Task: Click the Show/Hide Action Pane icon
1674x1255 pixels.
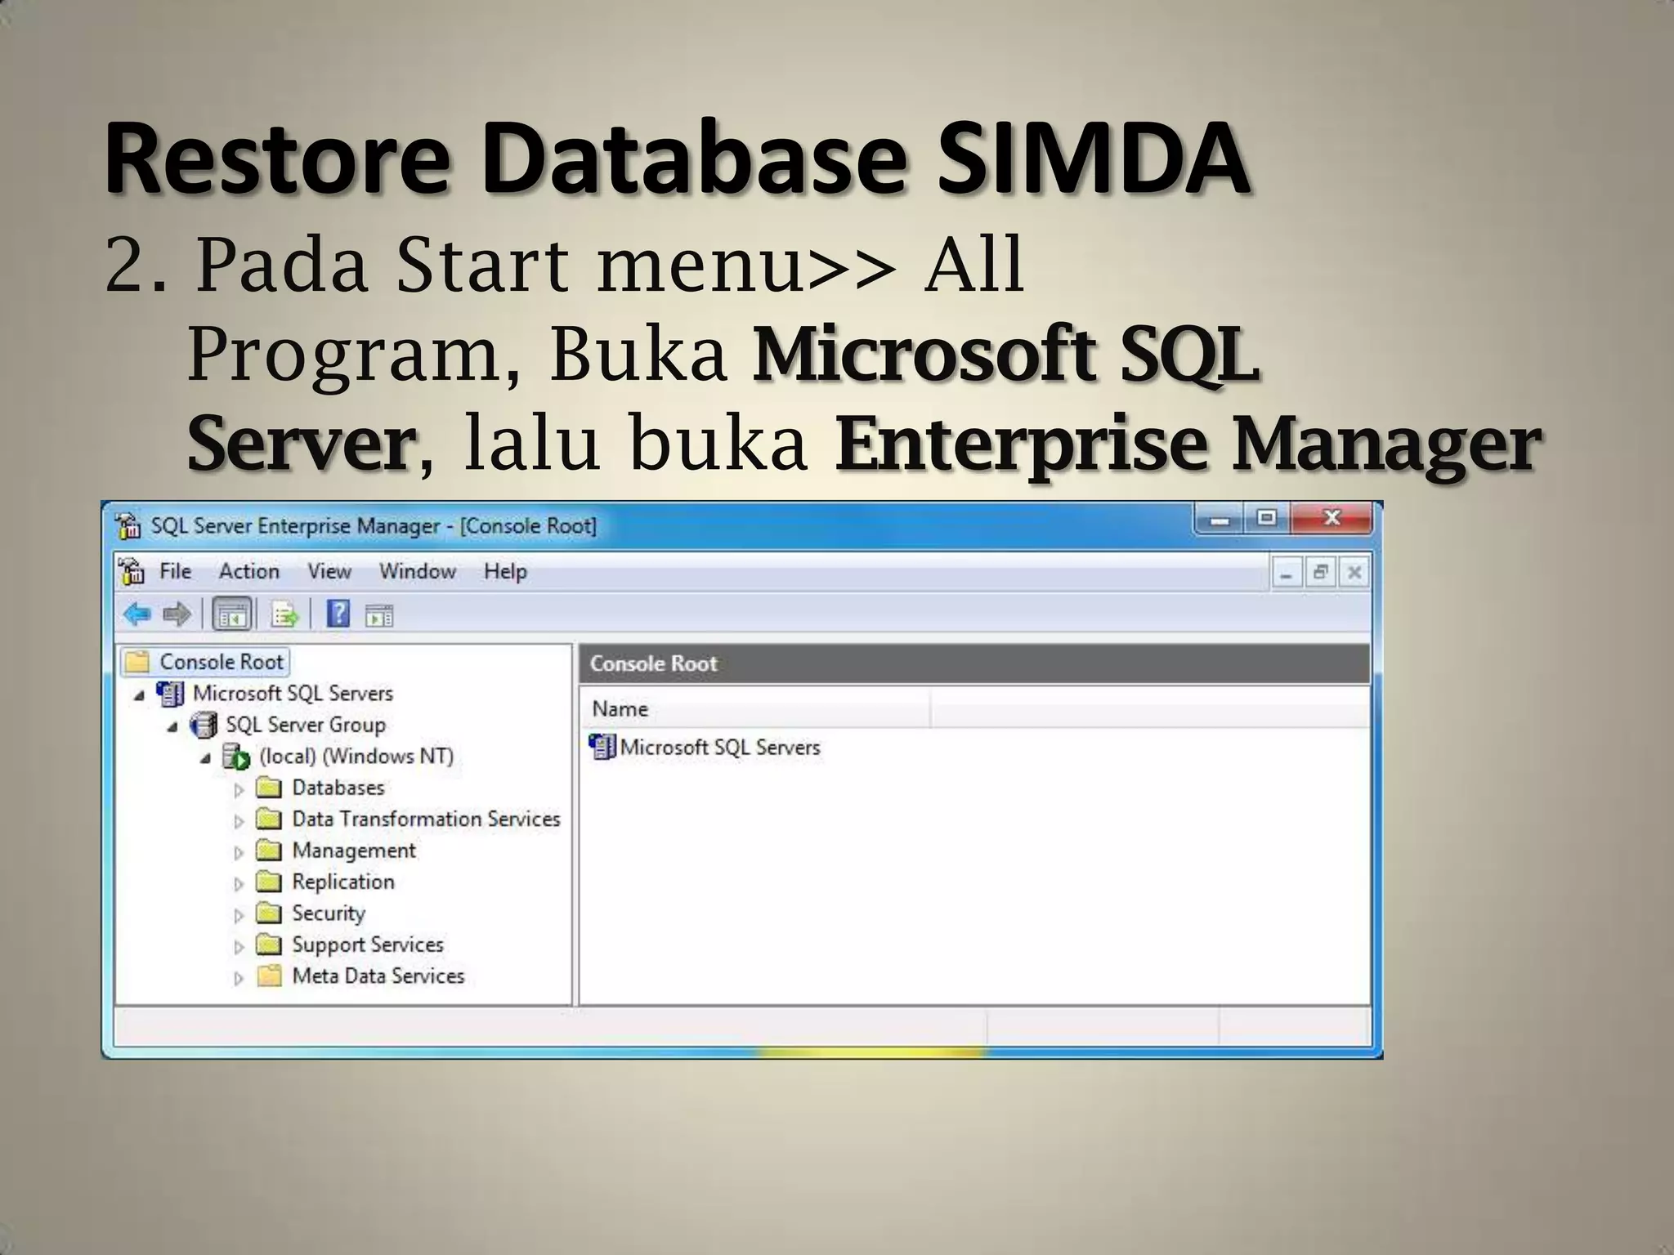Action: click(379, 615)
